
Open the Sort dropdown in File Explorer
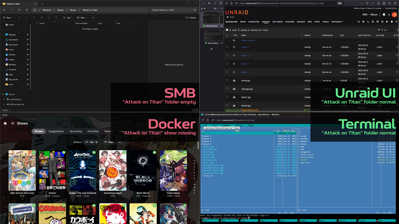[68, 18]
